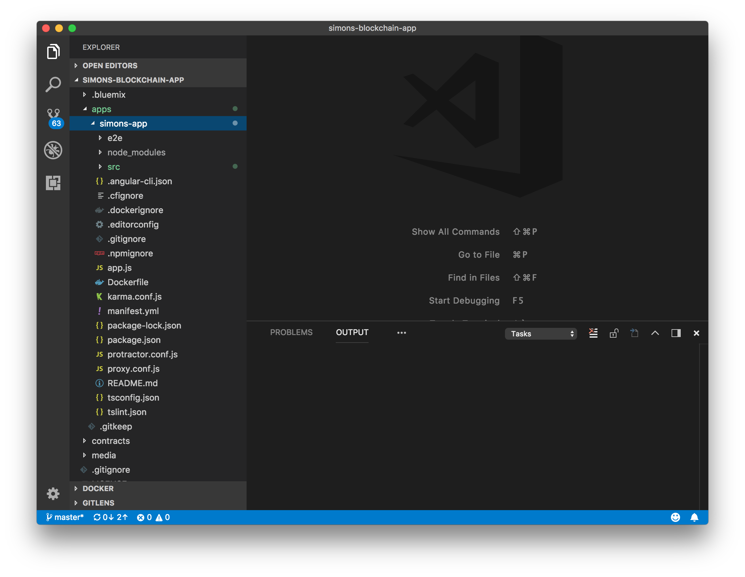Open the notifications bell in status bar
745x577 pixels.
694,517
